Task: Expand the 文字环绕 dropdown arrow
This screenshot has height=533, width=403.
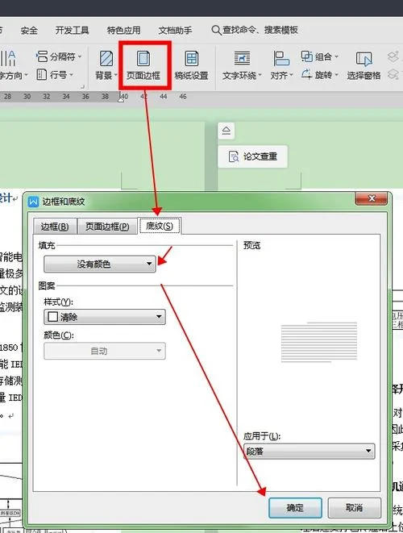Action: pos(260,75)
